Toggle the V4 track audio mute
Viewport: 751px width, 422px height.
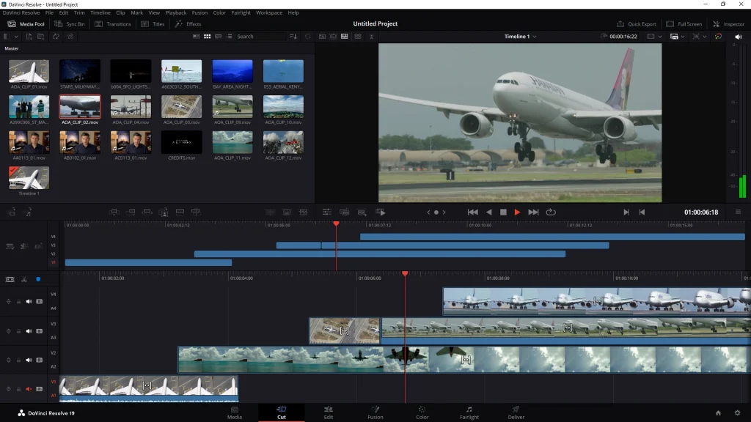click(x=29, y=301)
